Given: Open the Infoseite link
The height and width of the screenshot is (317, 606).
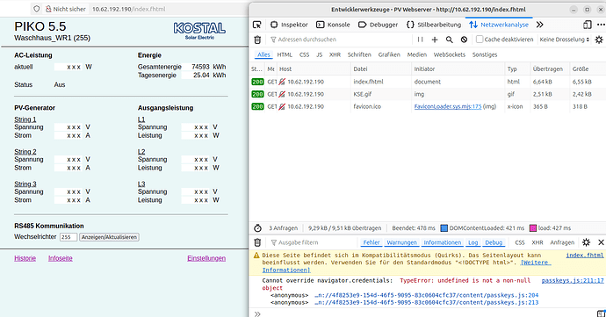Looking at the screenshot, I should (61, 258).
